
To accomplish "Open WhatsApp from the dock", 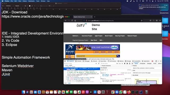I will point(121,92).
